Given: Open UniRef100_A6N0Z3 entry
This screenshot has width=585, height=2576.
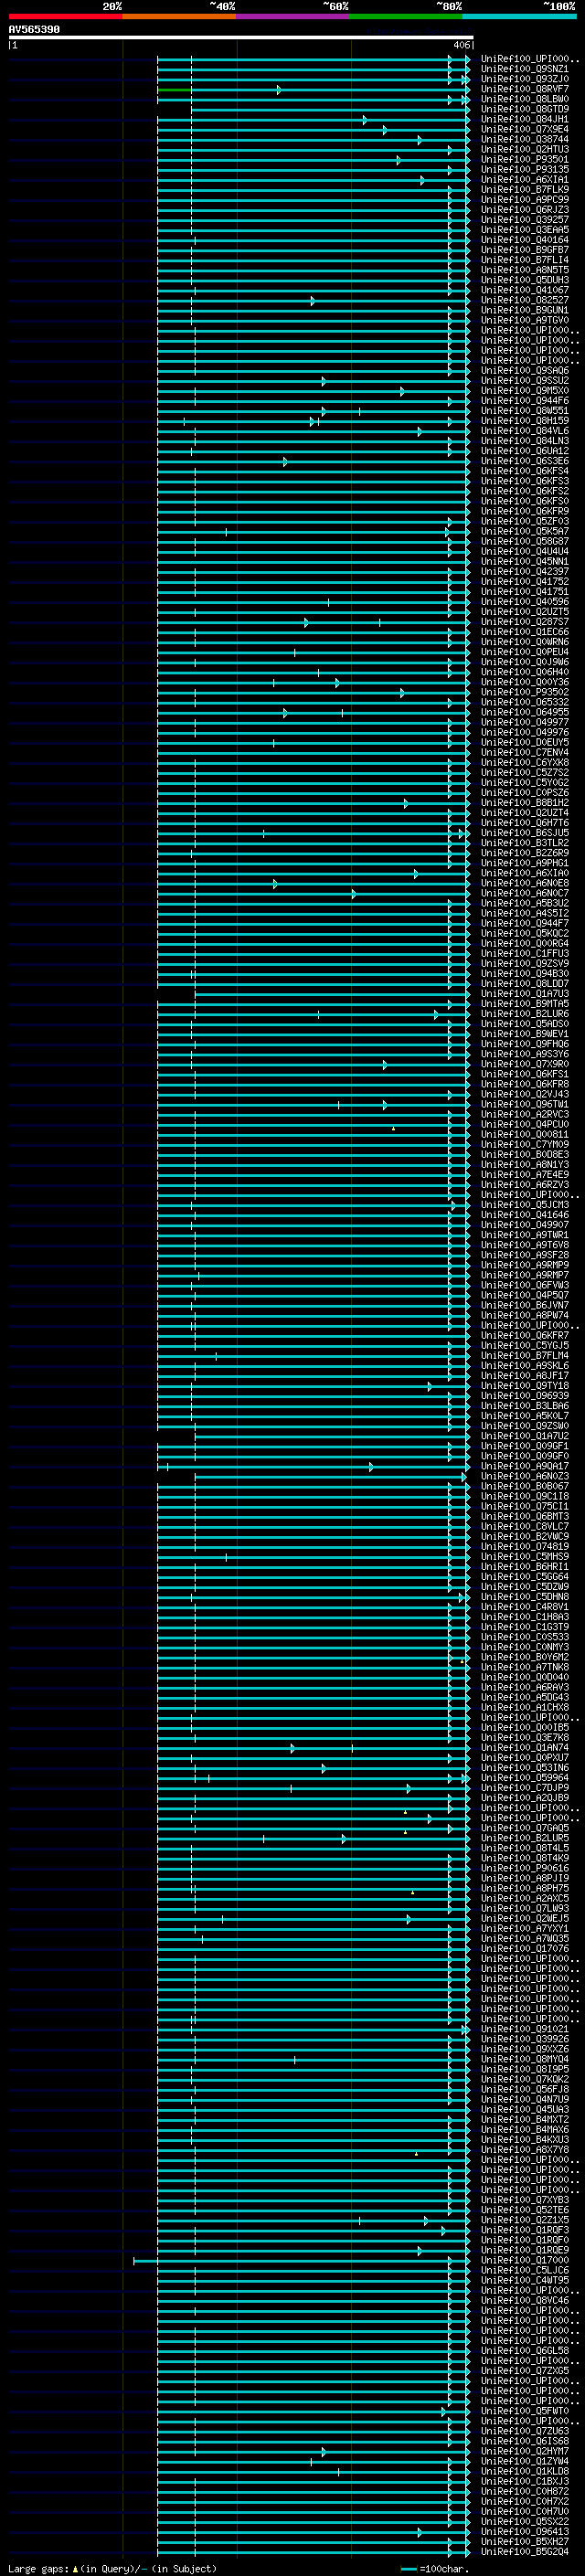Looking at the screenshot, I should click(x=525, y=1476).
